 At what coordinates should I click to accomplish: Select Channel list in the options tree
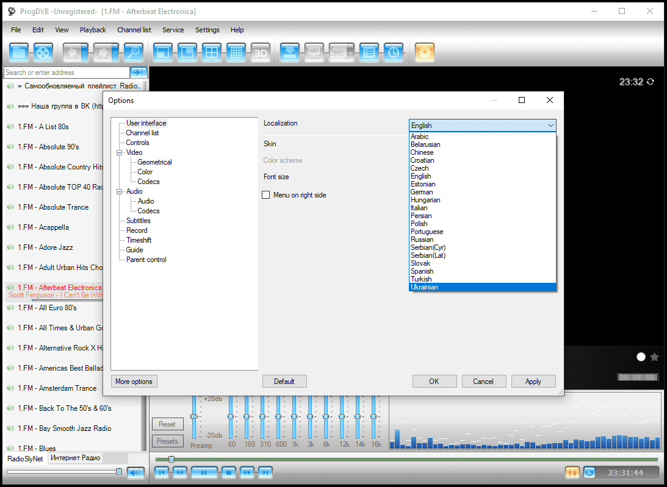click(x=142, y=133)
